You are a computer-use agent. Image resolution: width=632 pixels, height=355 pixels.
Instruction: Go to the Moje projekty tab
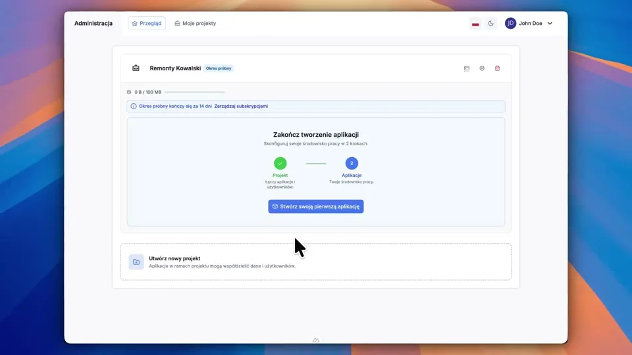pyautogui.click(x=196, y=23)
